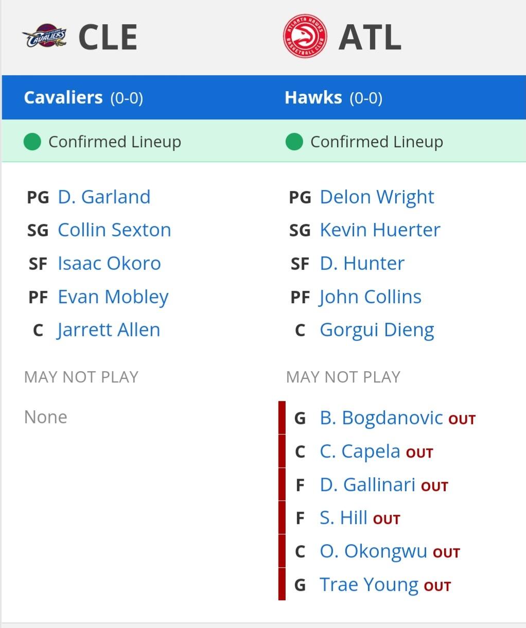Click the Cleveland Cavaliers team logo
Screen dimensions: 526x628
click(x=44, y=37)
